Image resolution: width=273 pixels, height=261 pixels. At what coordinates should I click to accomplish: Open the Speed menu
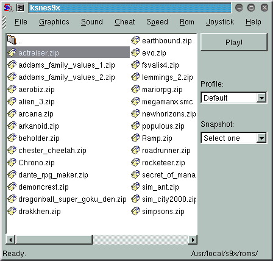point(157,22)
